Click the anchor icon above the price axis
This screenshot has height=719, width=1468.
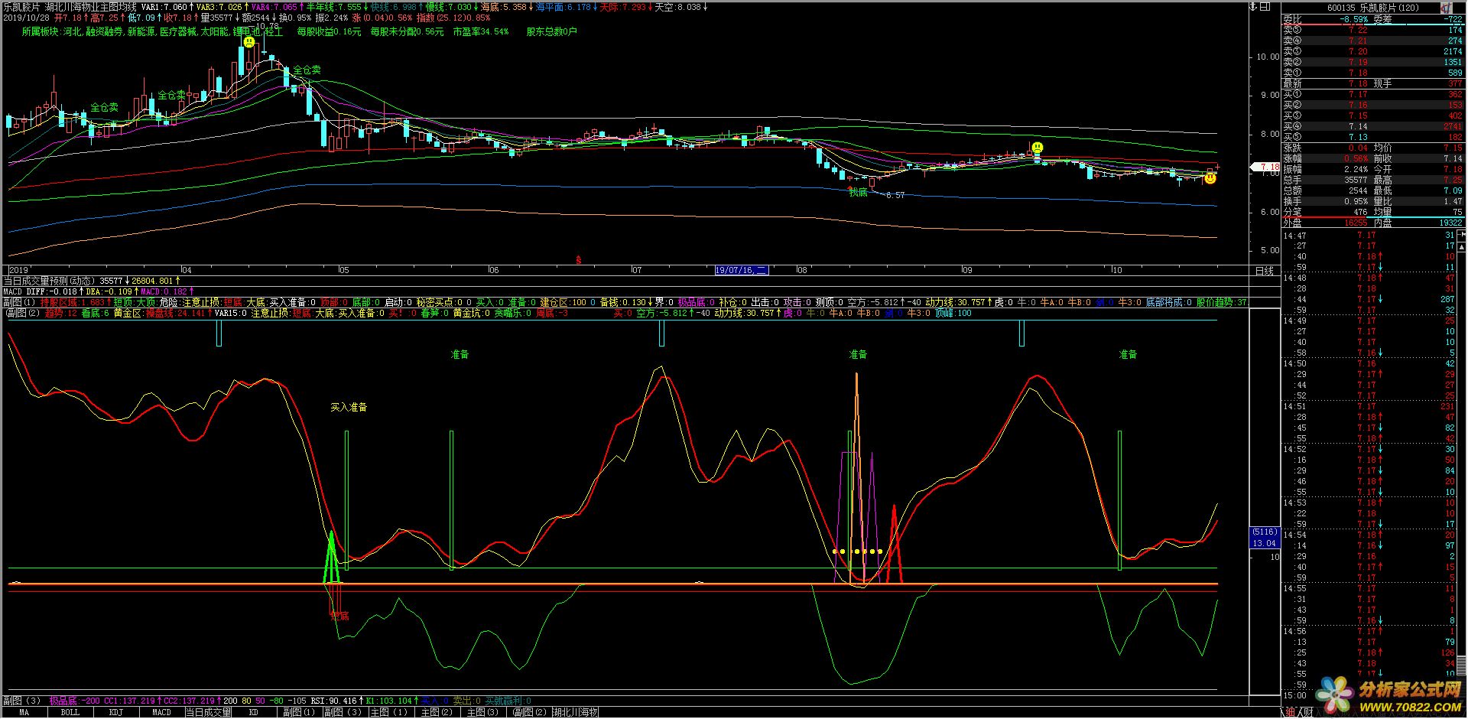1254,6
